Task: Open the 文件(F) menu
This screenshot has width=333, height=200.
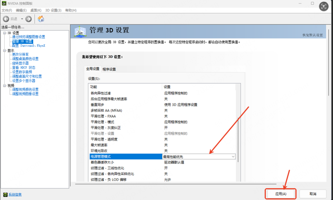Action: [7, 10]
